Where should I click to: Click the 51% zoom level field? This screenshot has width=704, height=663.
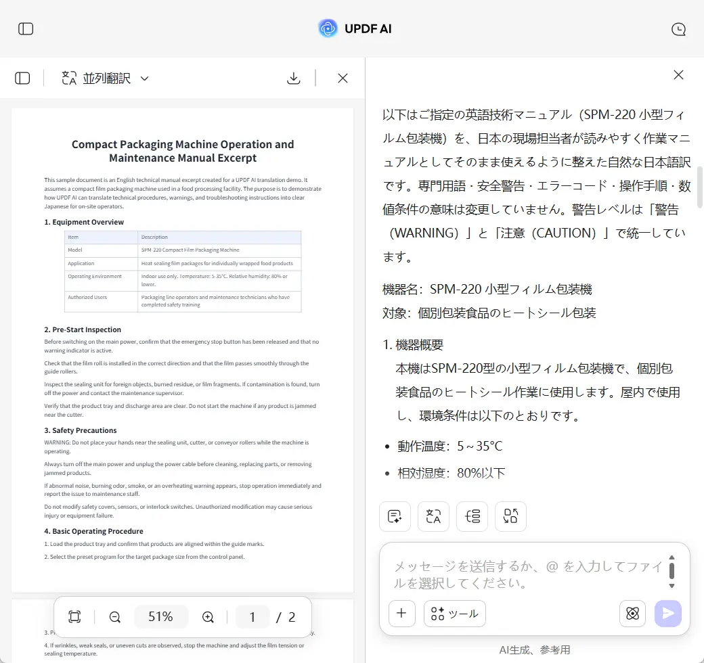click(160, 617)
